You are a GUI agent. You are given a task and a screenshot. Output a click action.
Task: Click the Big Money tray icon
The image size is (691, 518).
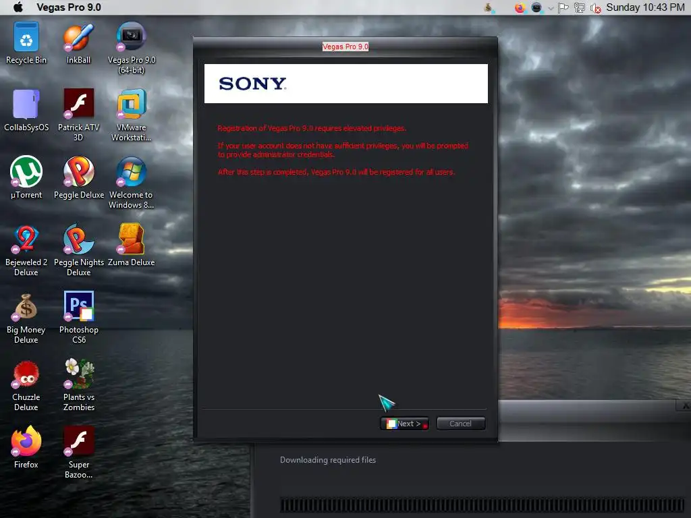489,7
